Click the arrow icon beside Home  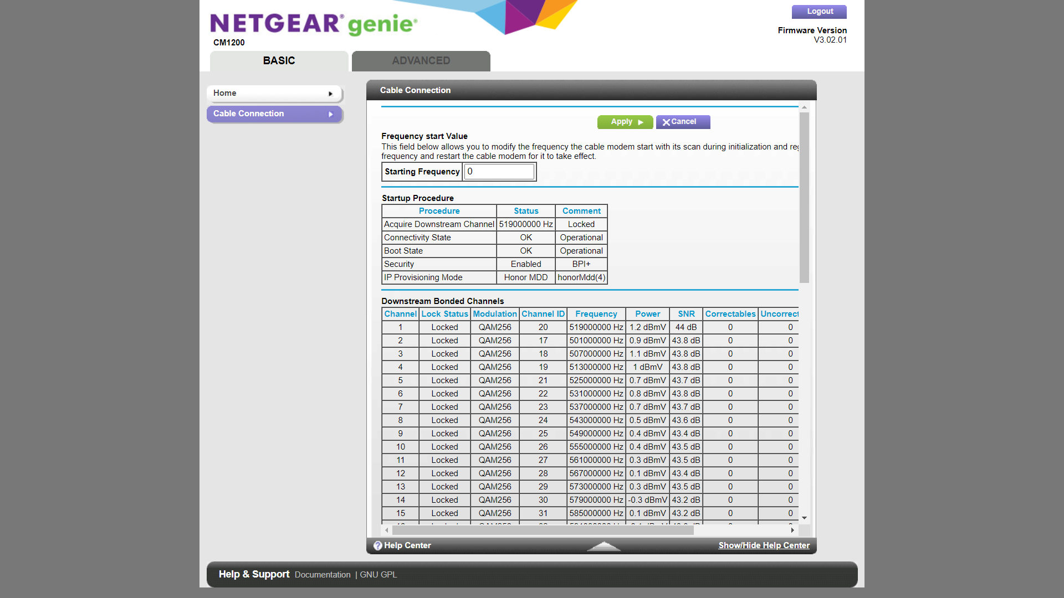[331, 94]
